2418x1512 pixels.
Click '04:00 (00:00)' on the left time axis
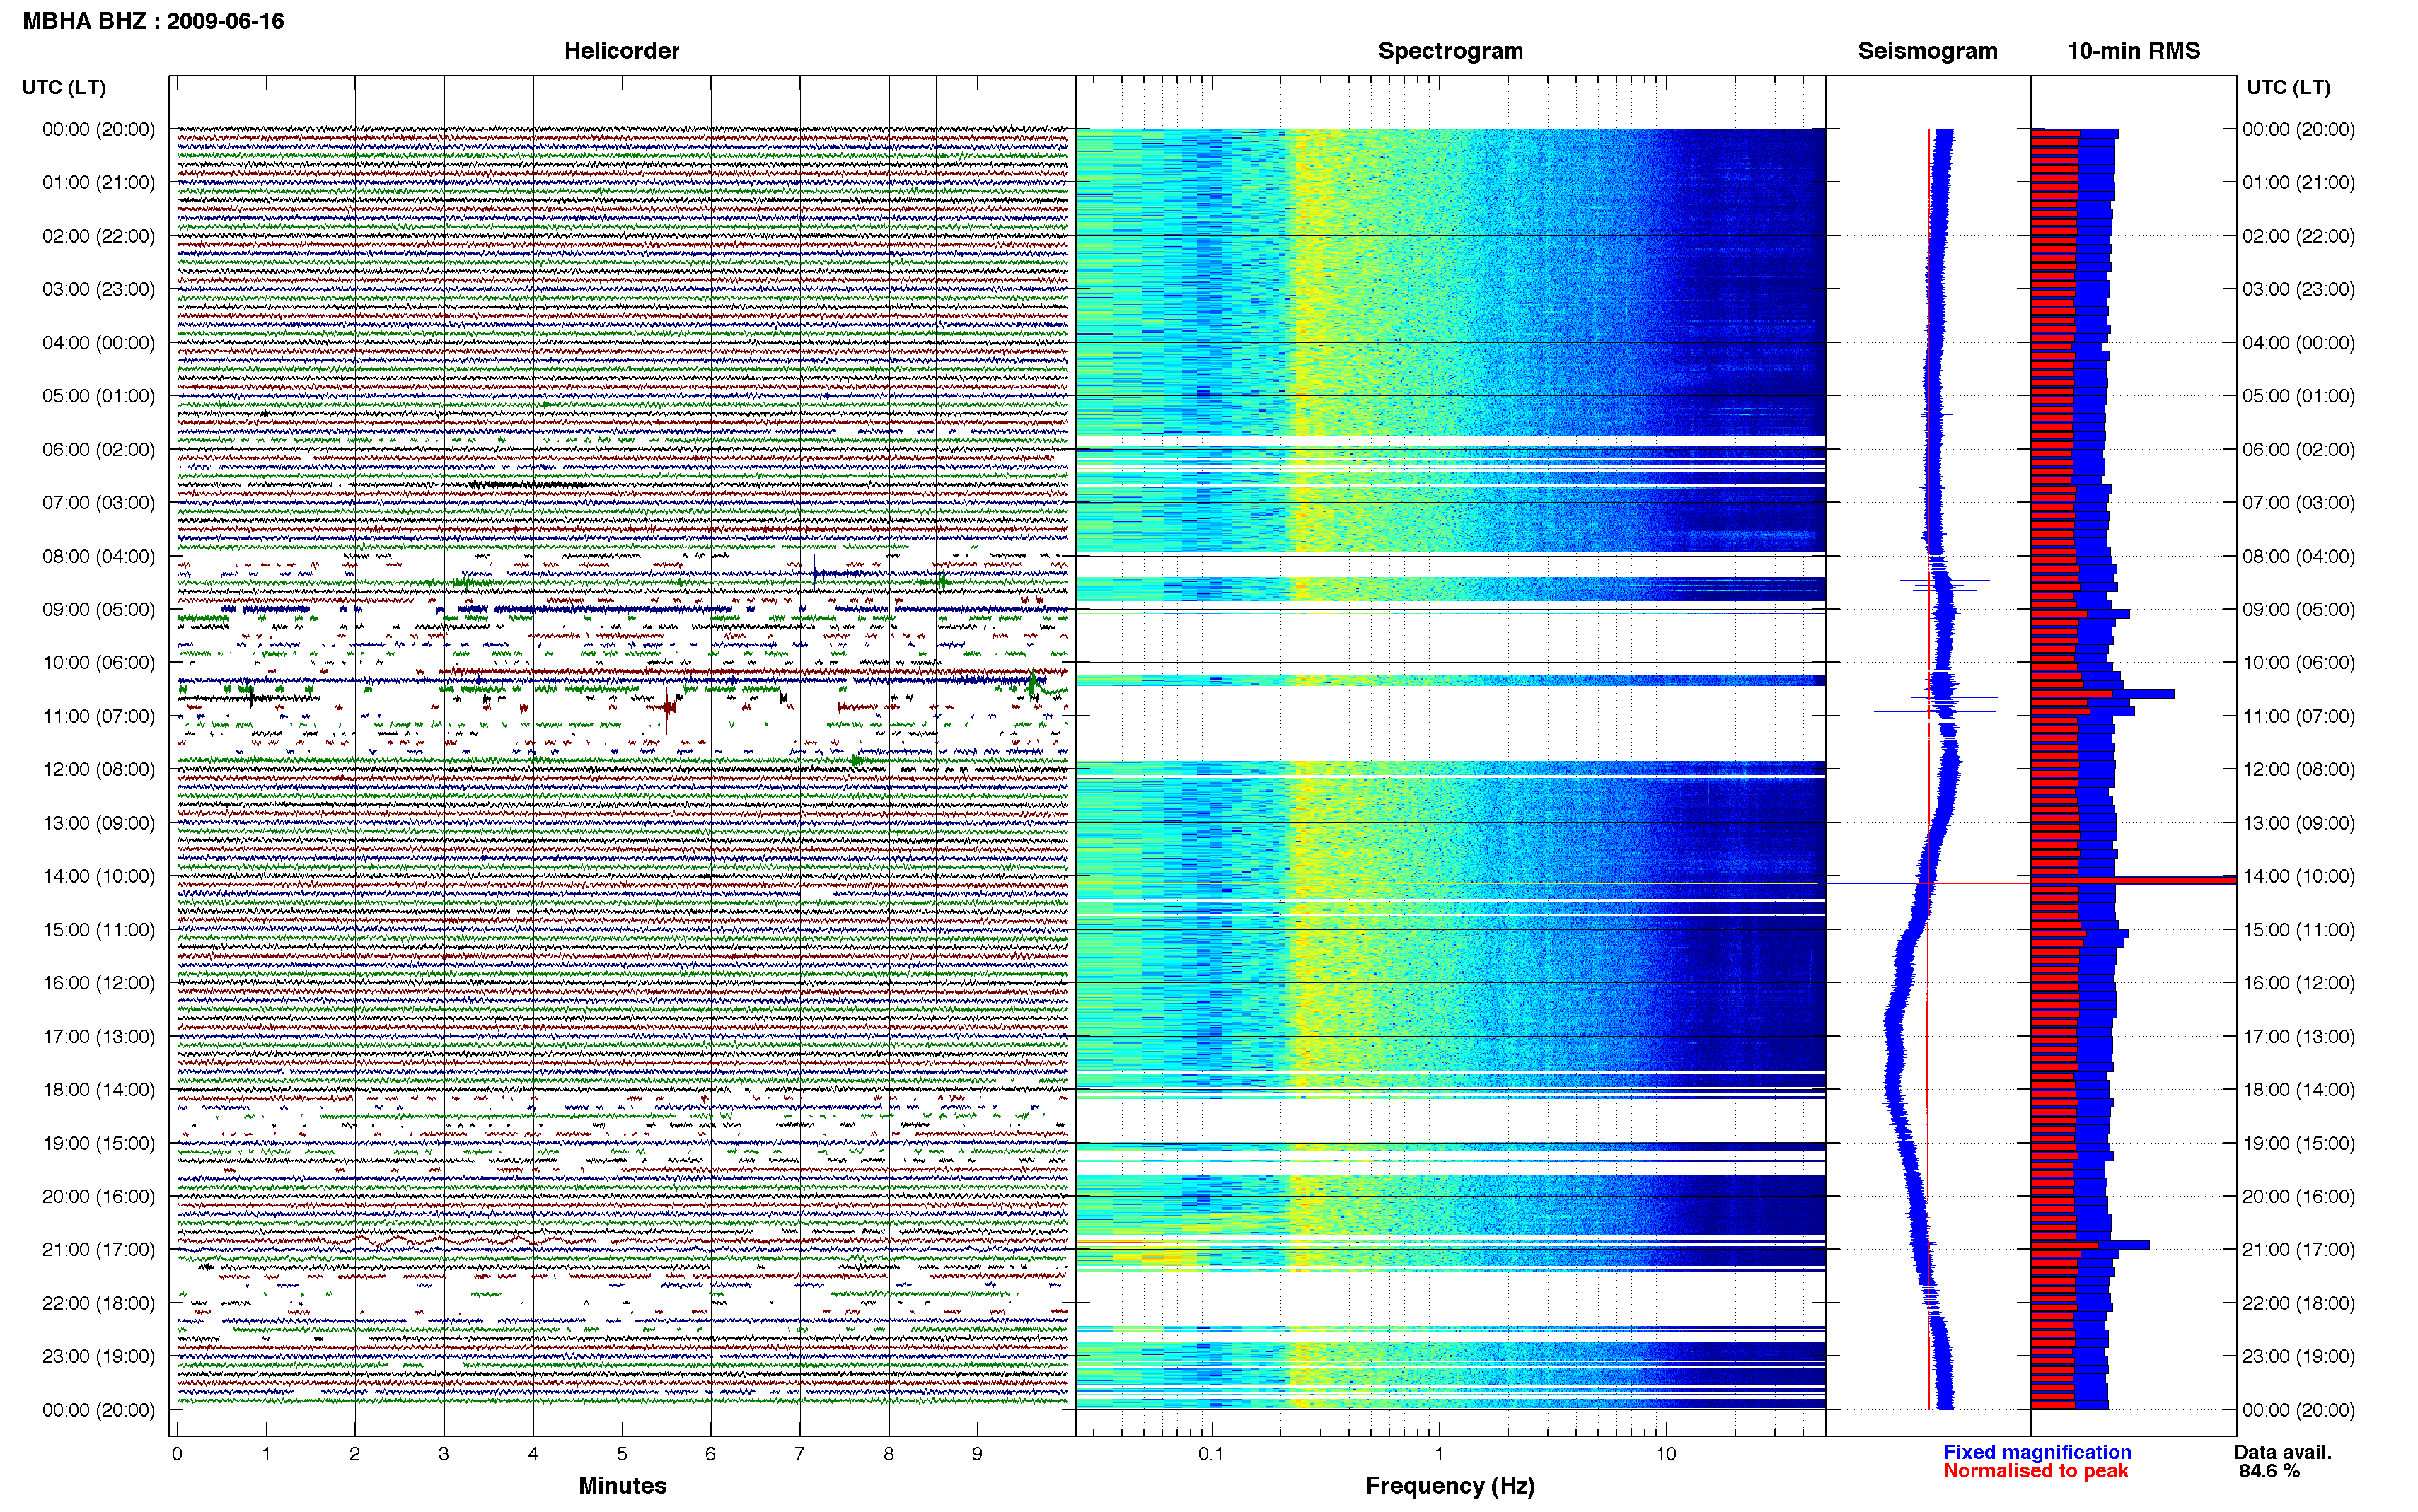[x=98, y=343]
